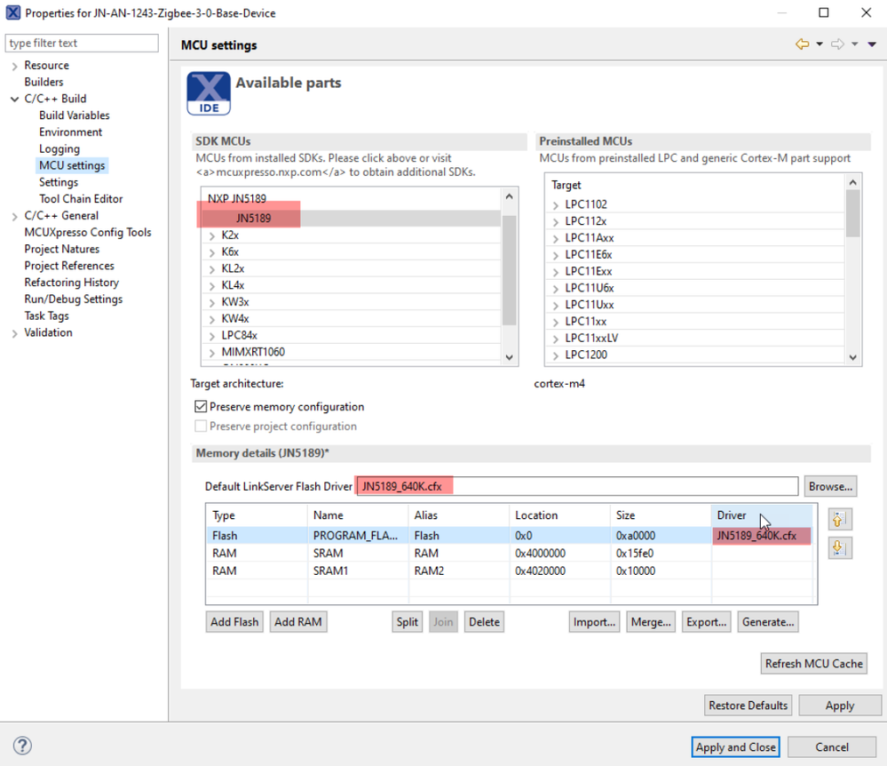The image size is (887, 766).
Task: Click the Merge... button
Action: [x=651, y=622]
